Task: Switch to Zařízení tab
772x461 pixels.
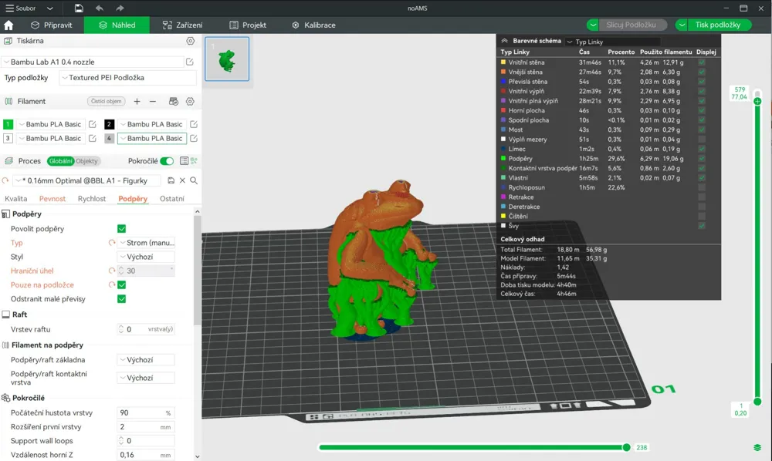Action: click(183, 25)
